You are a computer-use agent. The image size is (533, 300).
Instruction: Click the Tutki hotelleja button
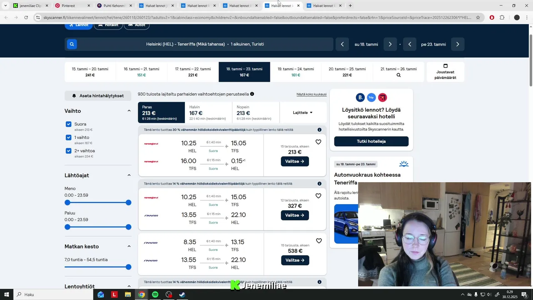point(371,141)
